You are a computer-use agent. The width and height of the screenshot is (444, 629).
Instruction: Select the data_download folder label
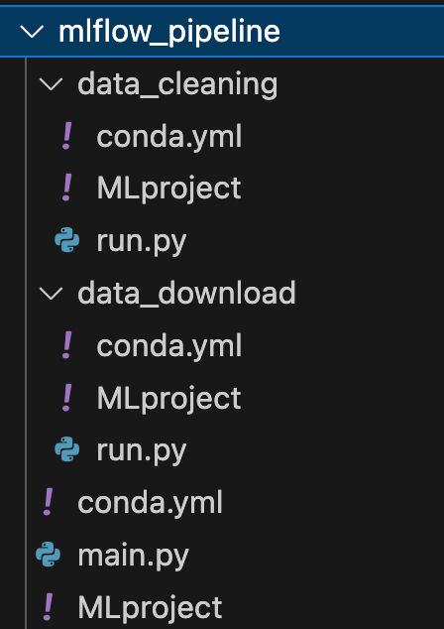186,294
